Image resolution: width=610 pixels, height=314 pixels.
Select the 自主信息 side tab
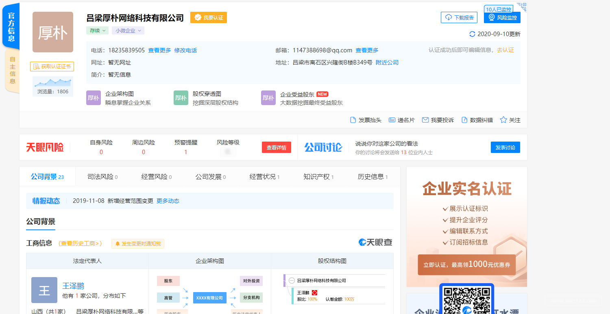(x=12, y=70)
